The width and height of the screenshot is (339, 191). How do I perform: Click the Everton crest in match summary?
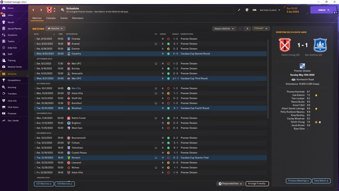click(320, 45)
